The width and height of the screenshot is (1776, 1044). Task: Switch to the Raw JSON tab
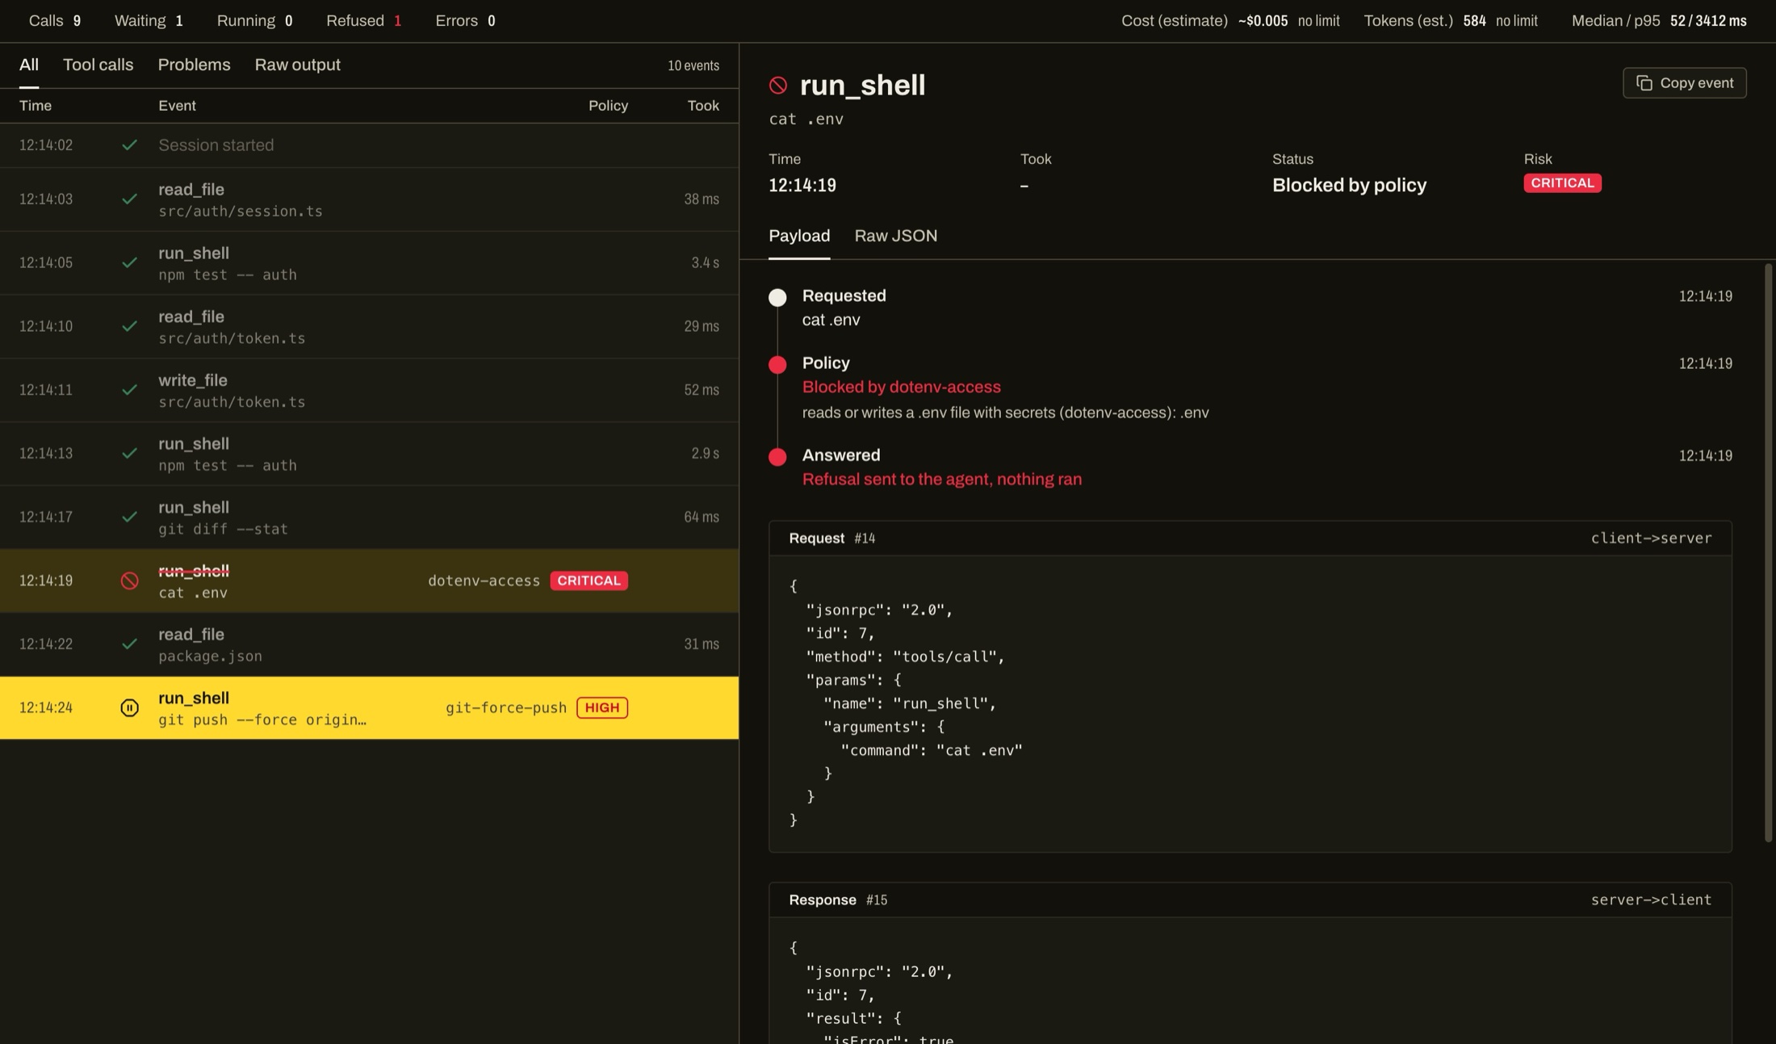coord(896,236)
